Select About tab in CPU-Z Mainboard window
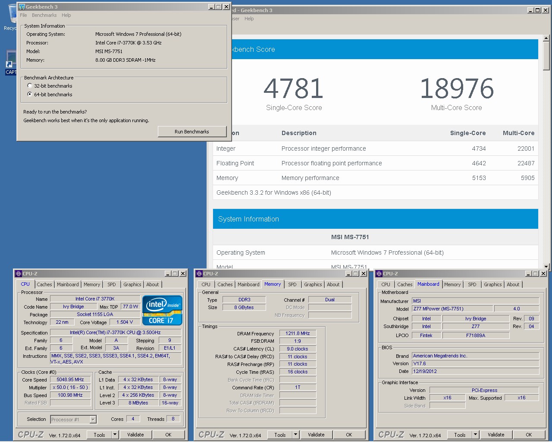552x442 pixels. tap(513, 284)
